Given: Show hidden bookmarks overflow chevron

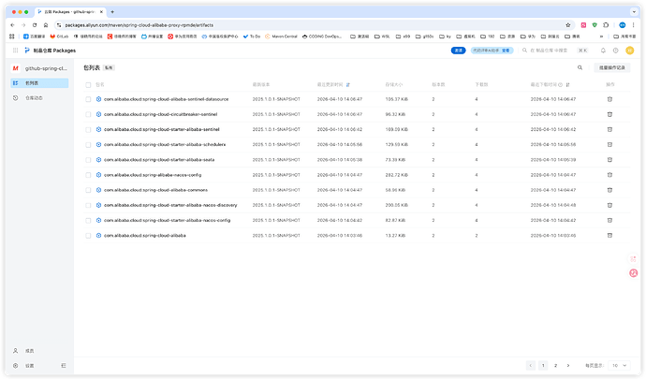Looking at the screenshot, I should [x=601, y=36].
